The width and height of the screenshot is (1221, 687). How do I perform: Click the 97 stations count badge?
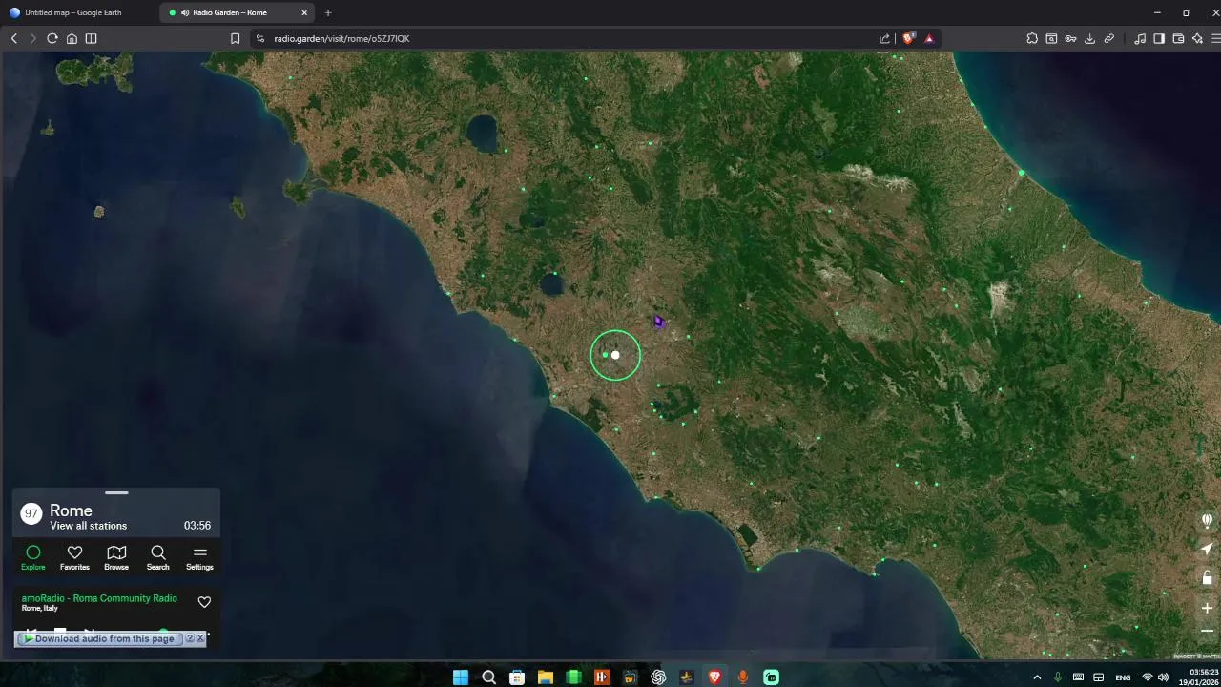(x=31, y=513)
